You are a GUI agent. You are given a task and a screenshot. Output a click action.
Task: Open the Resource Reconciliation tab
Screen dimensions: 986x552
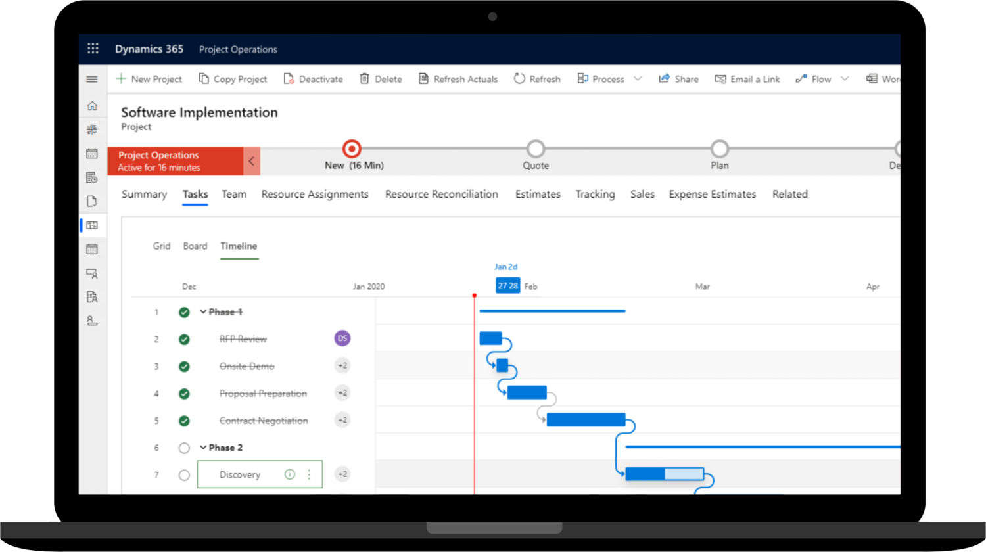[x=442, y=194]
